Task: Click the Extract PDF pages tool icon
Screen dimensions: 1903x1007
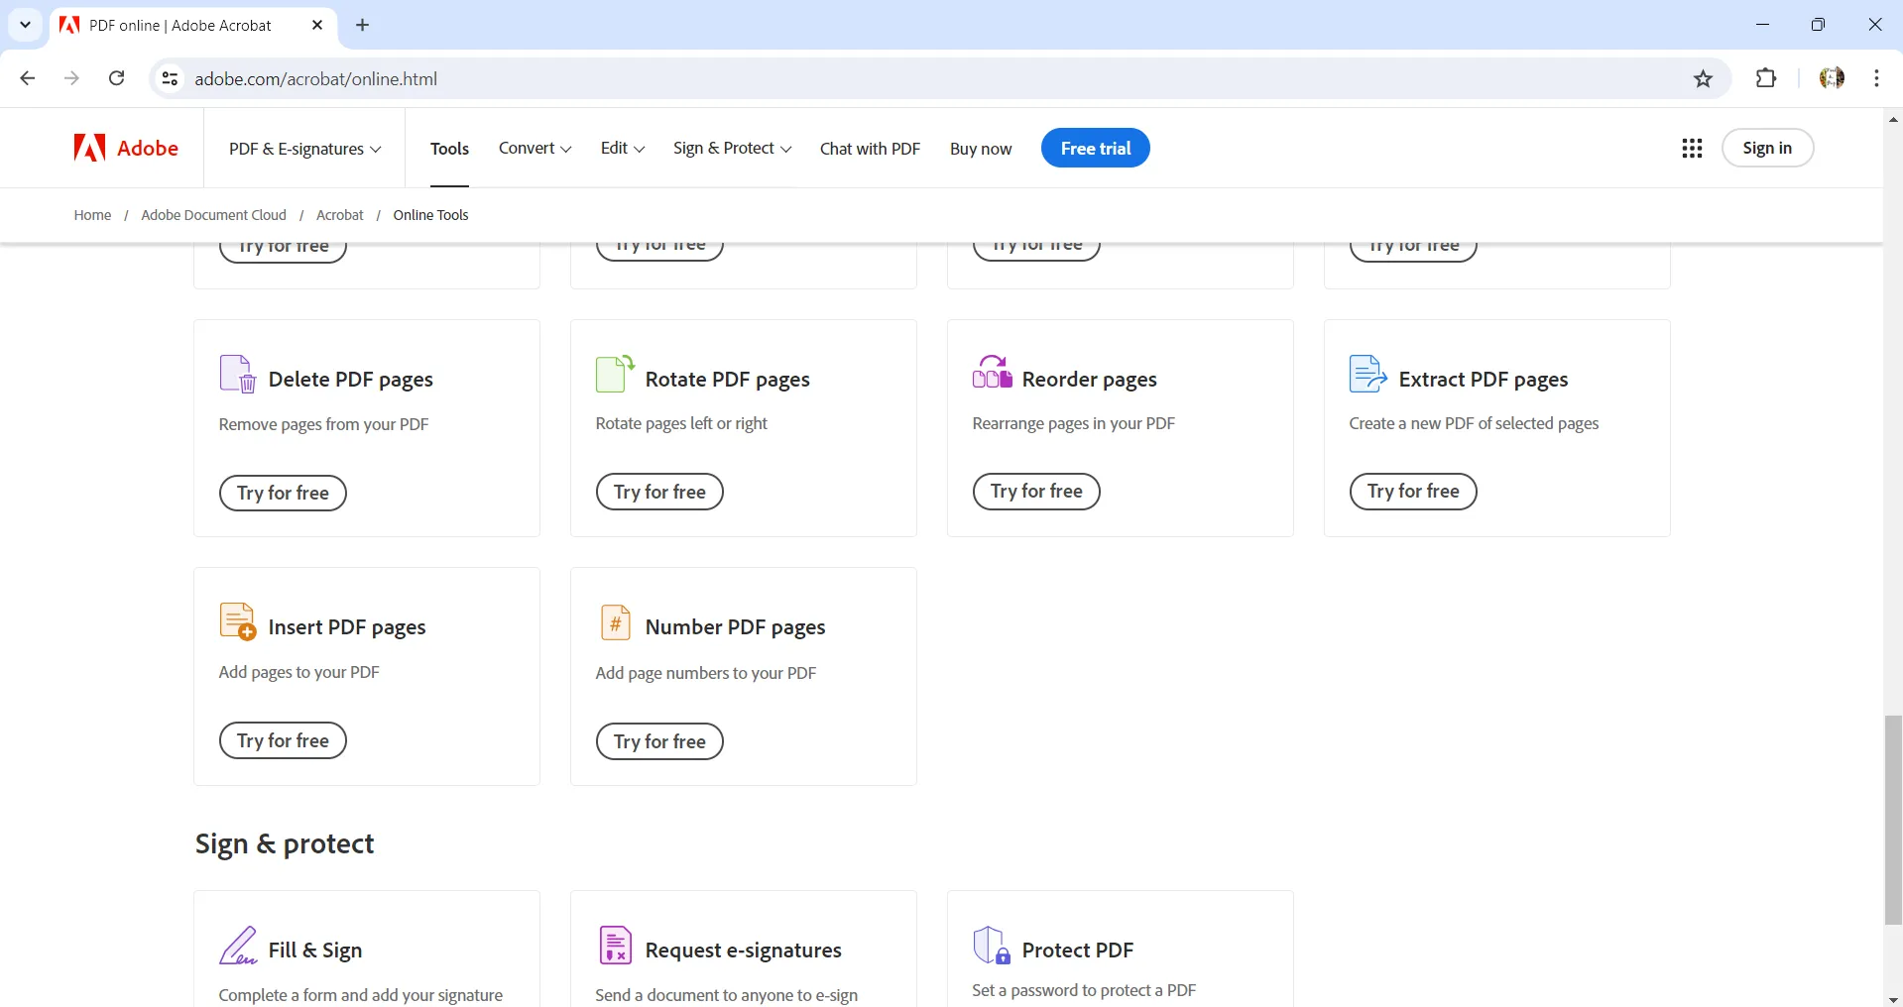Action: coord(1368,375)
